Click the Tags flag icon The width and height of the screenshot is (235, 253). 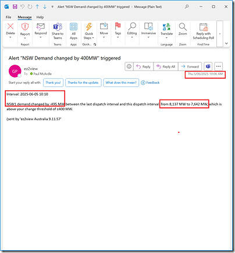(117, 26)
